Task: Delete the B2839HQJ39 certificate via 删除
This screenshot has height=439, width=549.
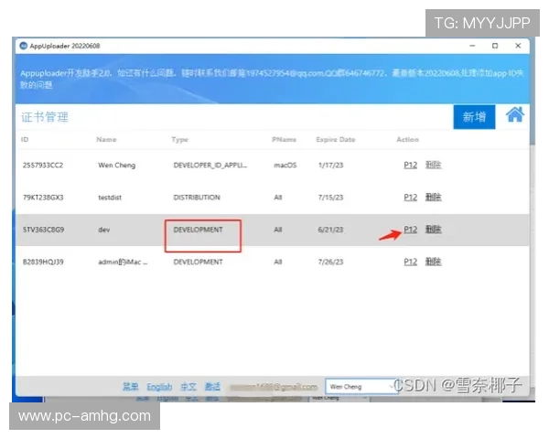Action: pos(433,262)
